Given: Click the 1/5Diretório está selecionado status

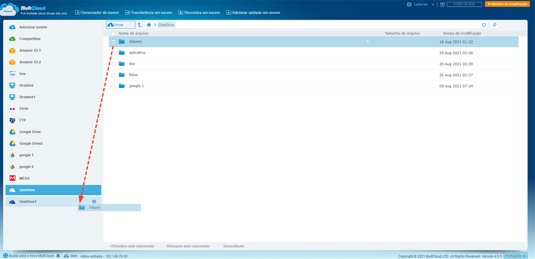Looking at the screenshot, I should tap(132, 246).
